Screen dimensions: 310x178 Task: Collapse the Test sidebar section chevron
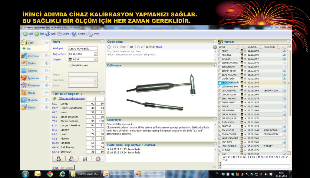coord(47,42)
